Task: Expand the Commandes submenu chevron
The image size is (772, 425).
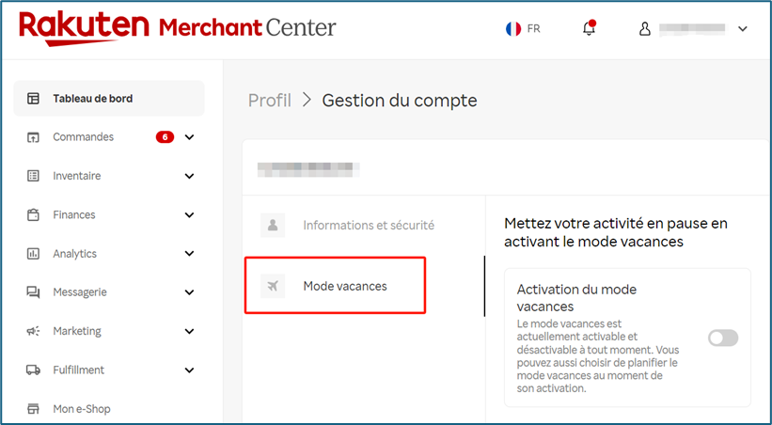Action: [189, 137]
